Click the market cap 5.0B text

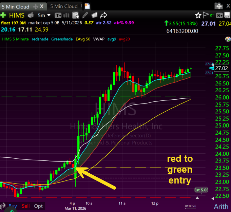click(x=44, y=23)
